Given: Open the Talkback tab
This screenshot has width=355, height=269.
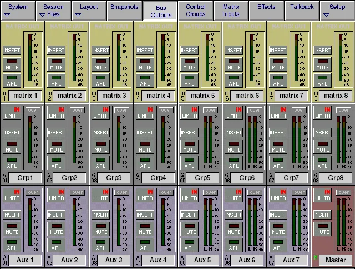Looking at the screenshot, I should pyautogui.click(x=302, y=11).
